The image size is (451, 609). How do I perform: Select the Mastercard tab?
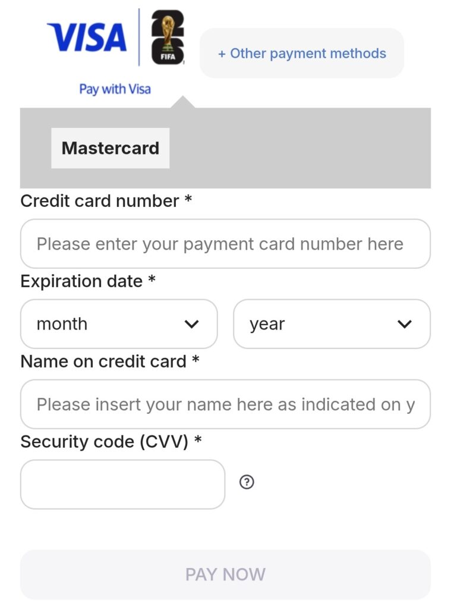coord(111,148)
